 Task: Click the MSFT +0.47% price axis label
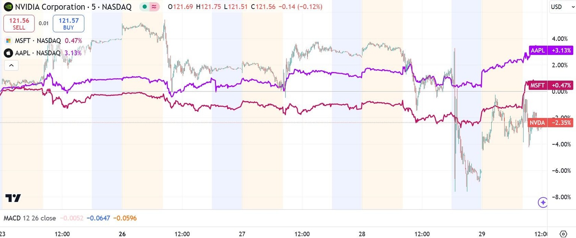pyautogui.click(x=550, y=85)
